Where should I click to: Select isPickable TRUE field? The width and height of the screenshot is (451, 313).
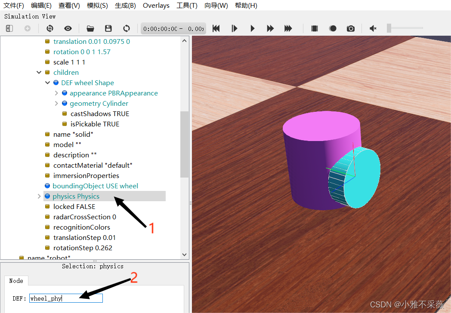click(95, 124)
